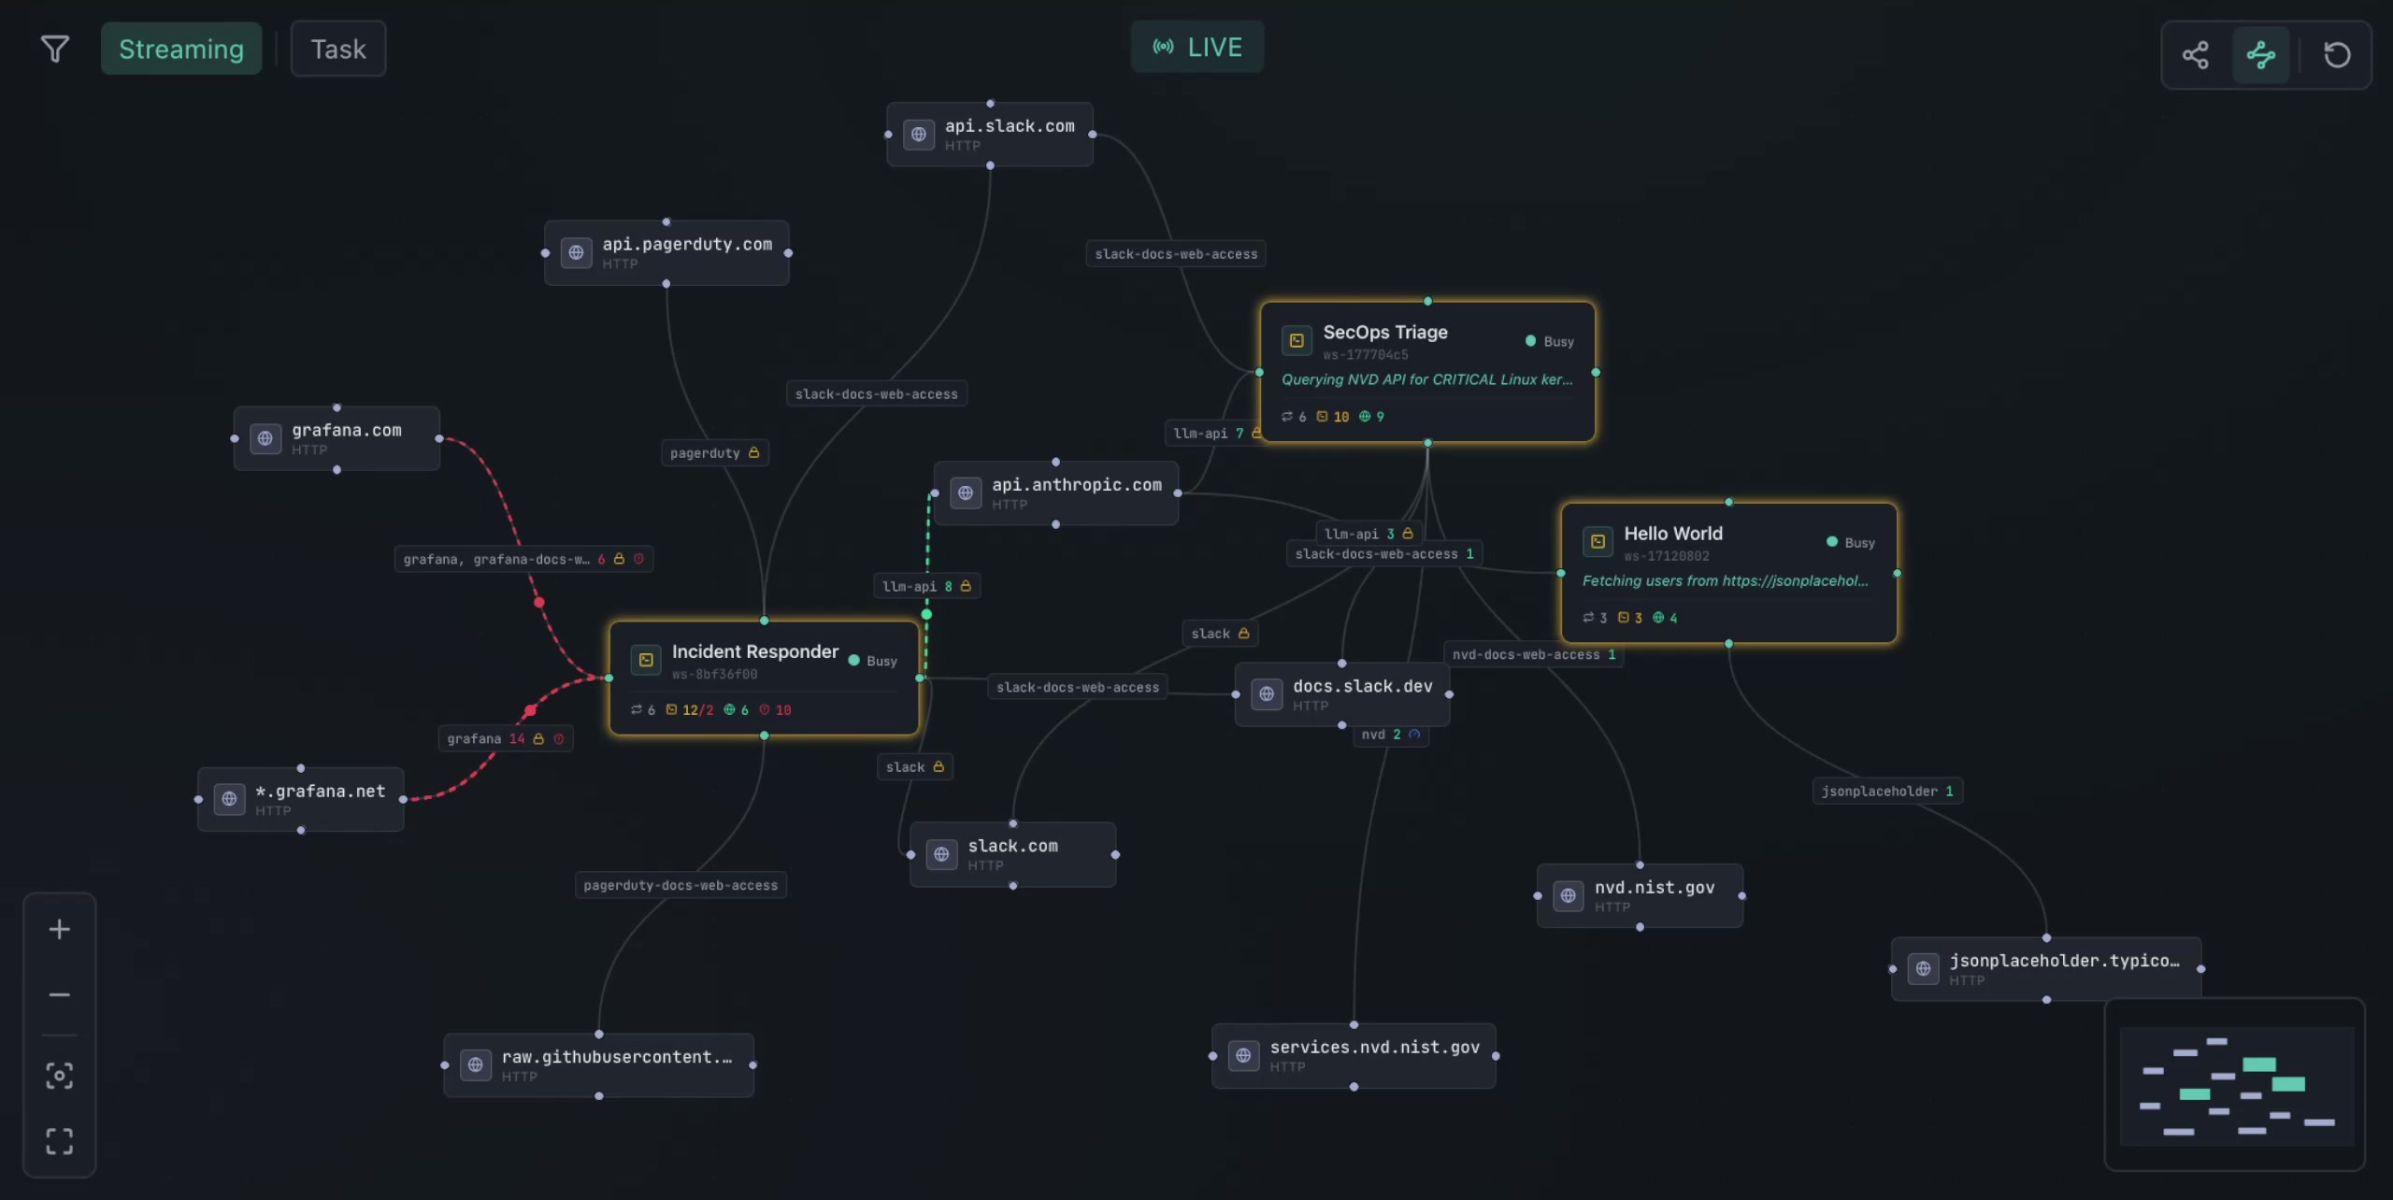Click the reset/refresh view icon

click(2336, 55)
